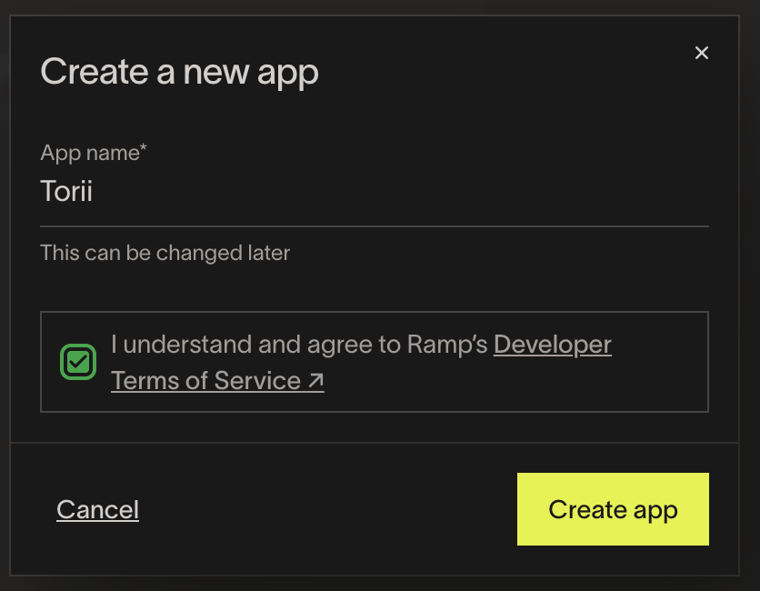Image resolution: width=760 pixels, height=591 pixels.
Task: Click the yellow Create app button
Action: pyautogui.click(x=613, y=509)
